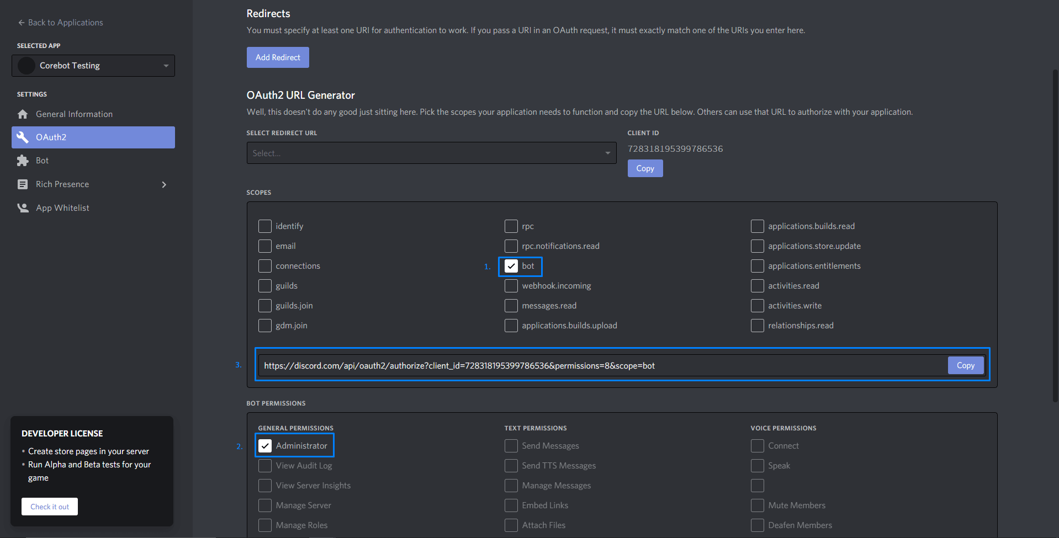Copy the generated OAuth2 URL
1059x538 pixels.
tap(966, 365)
